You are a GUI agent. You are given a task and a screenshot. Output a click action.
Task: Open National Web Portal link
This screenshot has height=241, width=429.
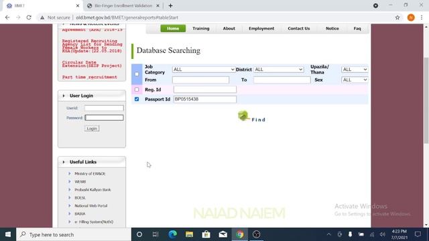click(x=91, y=206)
